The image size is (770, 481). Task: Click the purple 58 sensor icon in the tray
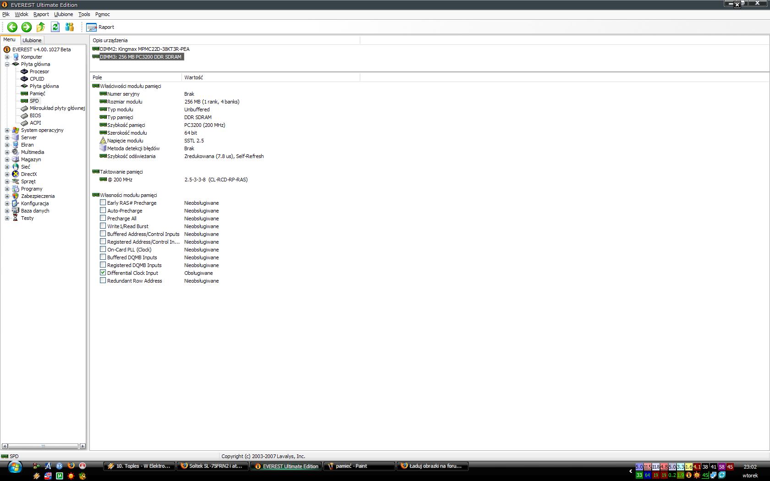722,467
